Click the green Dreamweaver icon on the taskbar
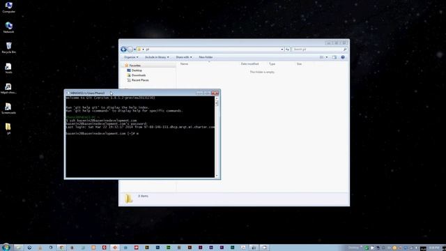Viewport: 446px width, 251px height. pos(169,248)
